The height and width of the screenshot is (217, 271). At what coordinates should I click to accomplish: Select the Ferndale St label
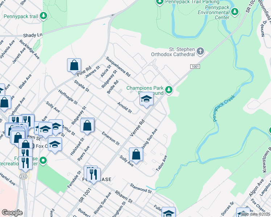point(74,179)
